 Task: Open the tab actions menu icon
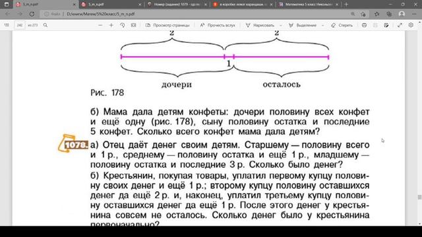7,5
